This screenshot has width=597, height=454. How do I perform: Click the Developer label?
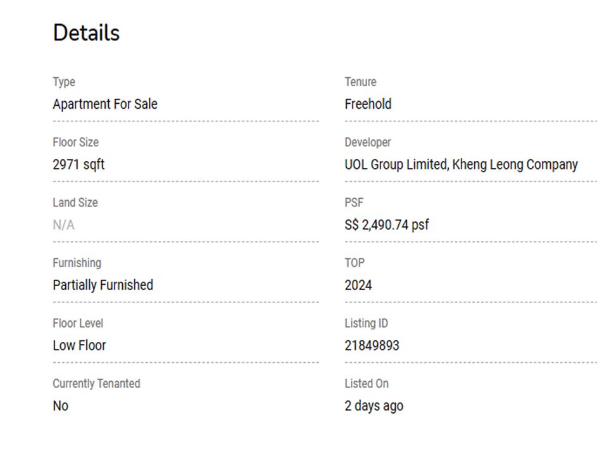tap(367, 142)
